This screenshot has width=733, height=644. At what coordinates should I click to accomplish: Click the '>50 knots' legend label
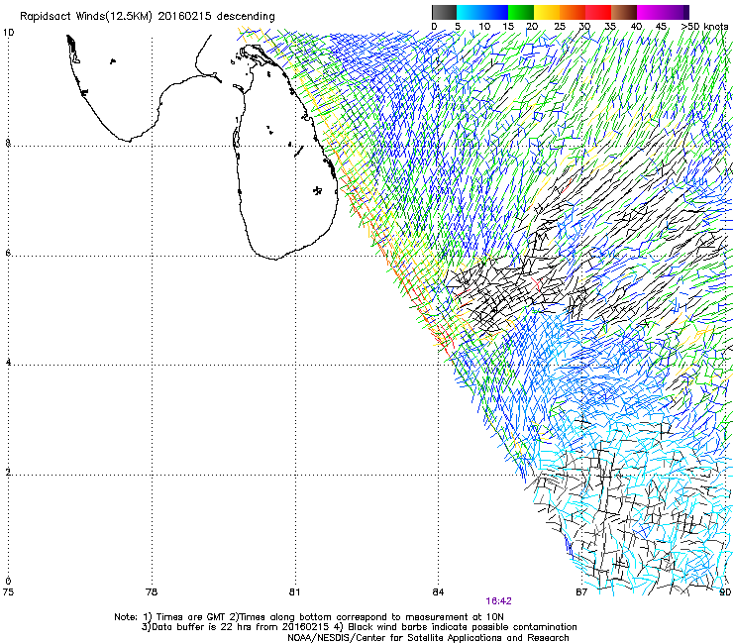coord(704,27)
